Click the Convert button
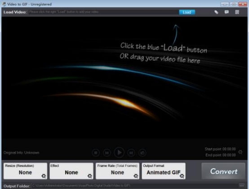The image size is (249, 189). (223, 171)
